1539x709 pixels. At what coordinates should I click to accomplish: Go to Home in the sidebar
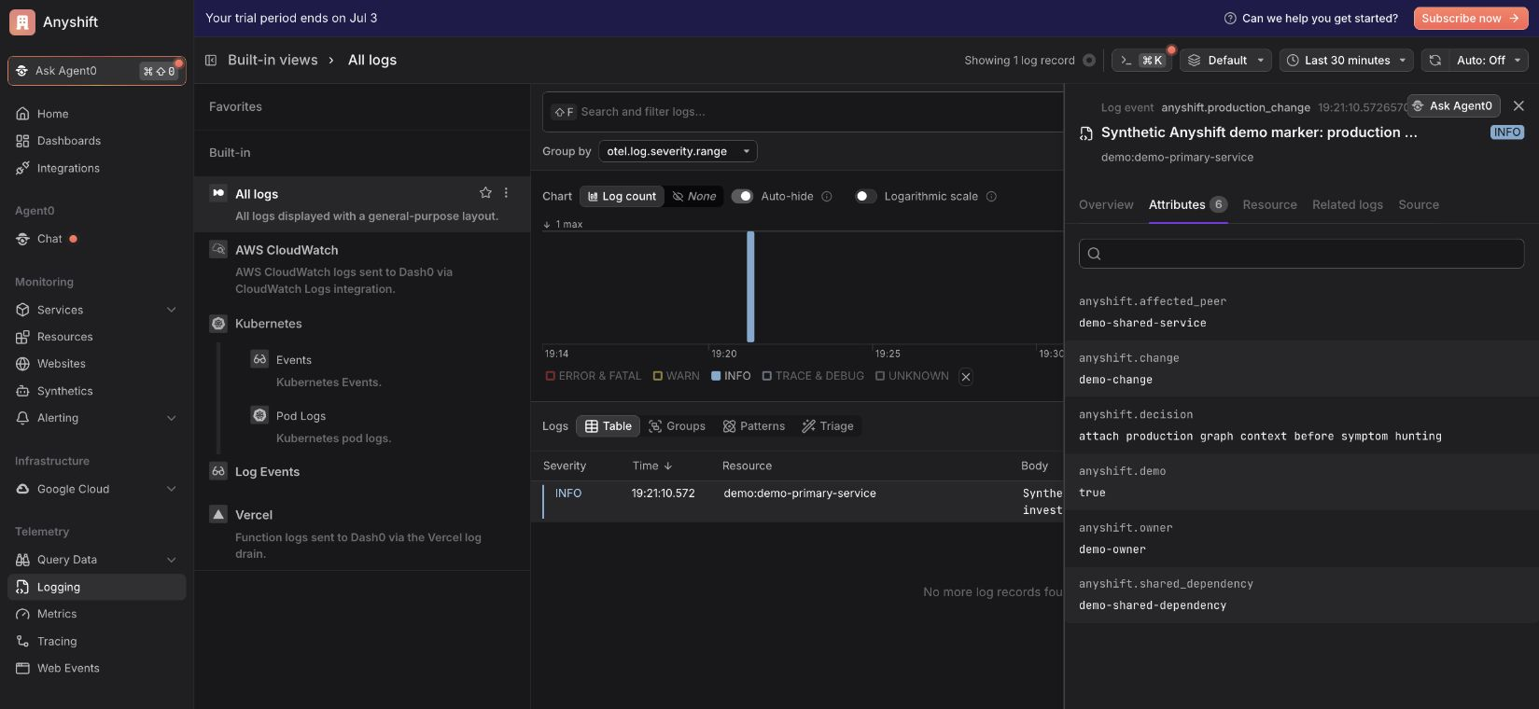(52, 114)
